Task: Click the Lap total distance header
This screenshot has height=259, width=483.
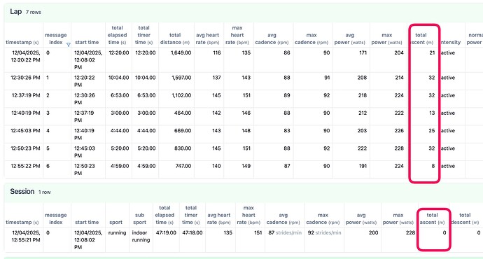Action: pos(175,38)
